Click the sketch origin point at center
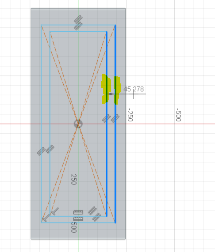This screenshot has height=252, width=215. [78, 124]
